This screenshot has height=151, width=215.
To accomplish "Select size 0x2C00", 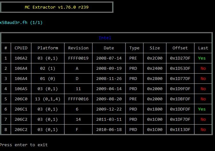I will coord(155,58).
